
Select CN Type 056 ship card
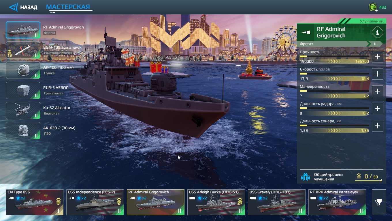click(35, 202)
